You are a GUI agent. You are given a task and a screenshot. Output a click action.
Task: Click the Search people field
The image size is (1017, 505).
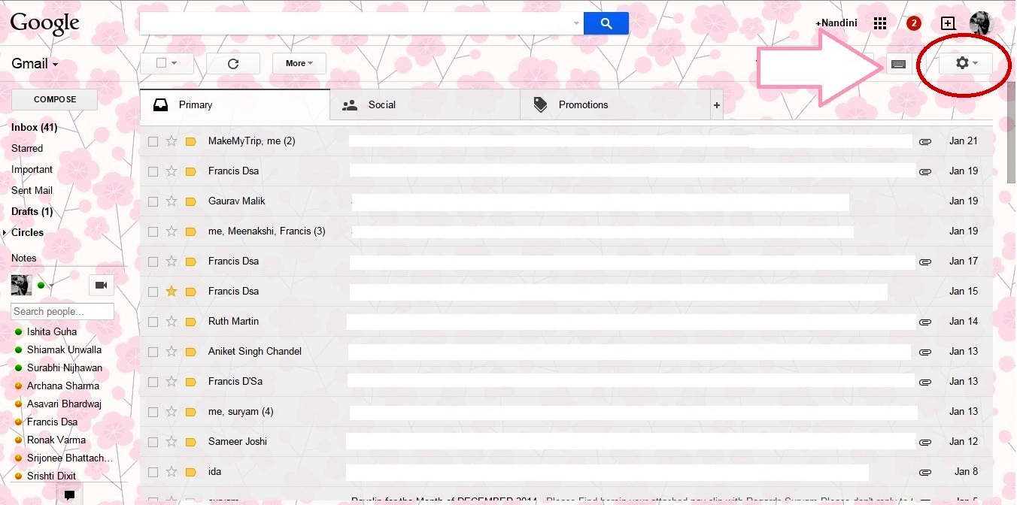(x=62, y=311)
